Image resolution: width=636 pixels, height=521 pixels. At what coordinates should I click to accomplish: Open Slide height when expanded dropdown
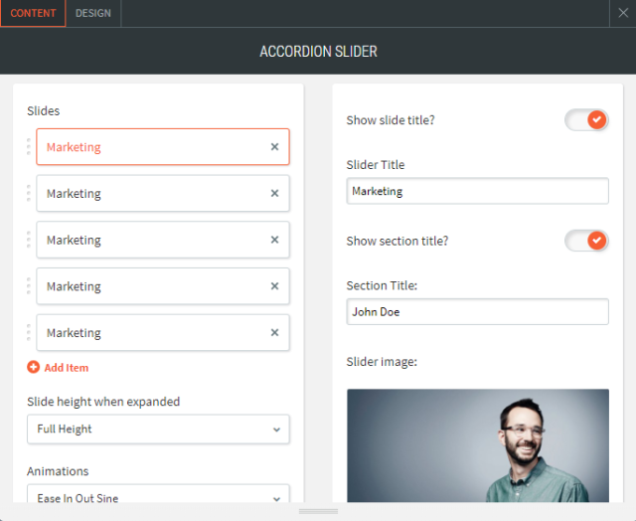158,430
